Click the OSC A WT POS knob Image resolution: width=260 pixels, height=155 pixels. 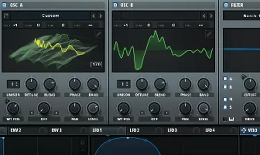click(x=13, y=108)
